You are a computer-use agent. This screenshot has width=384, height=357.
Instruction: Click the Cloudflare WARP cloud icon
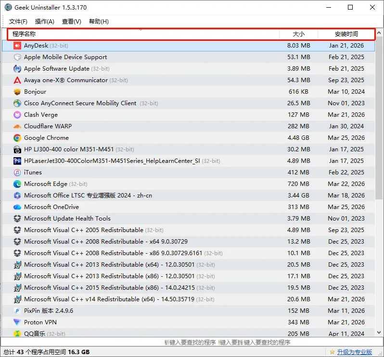tap(17, 126)
